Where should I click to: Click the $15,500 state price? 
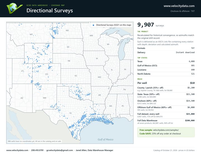coord(190,94)
